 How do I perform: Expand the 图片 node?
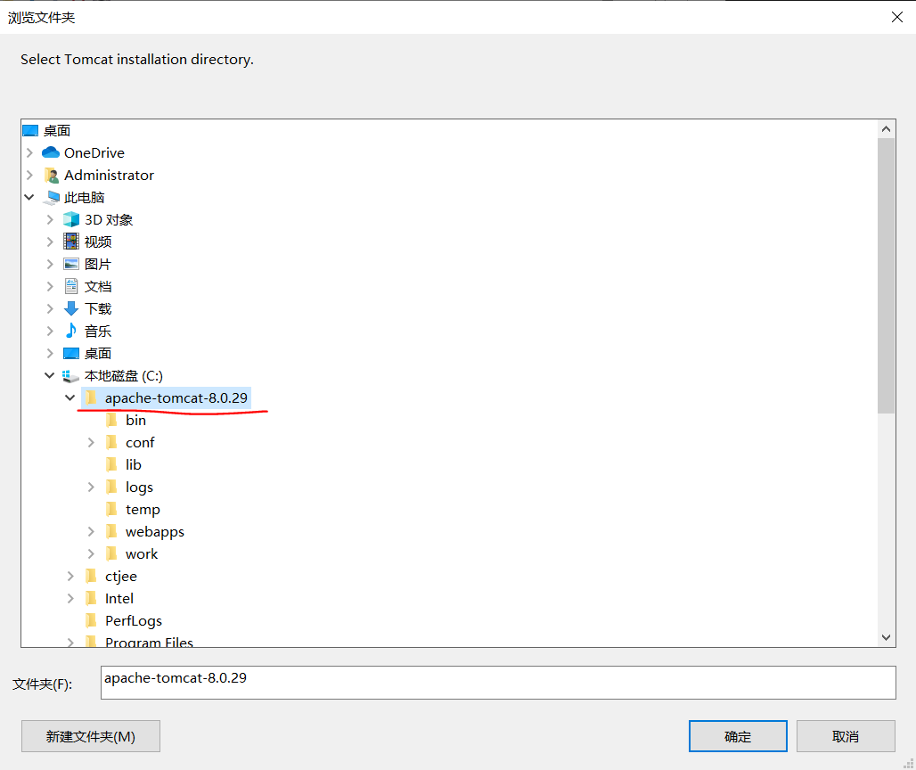pyautogui.click(x=50, y=264)
